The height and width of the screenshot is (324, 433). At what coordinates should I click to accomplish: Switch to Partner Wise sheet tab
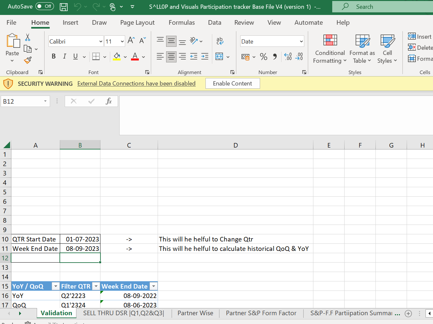tap(195, 313)
